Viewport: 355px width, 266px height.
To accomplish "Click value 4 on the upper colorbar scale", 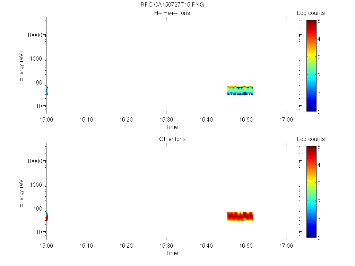I will 319,39.
